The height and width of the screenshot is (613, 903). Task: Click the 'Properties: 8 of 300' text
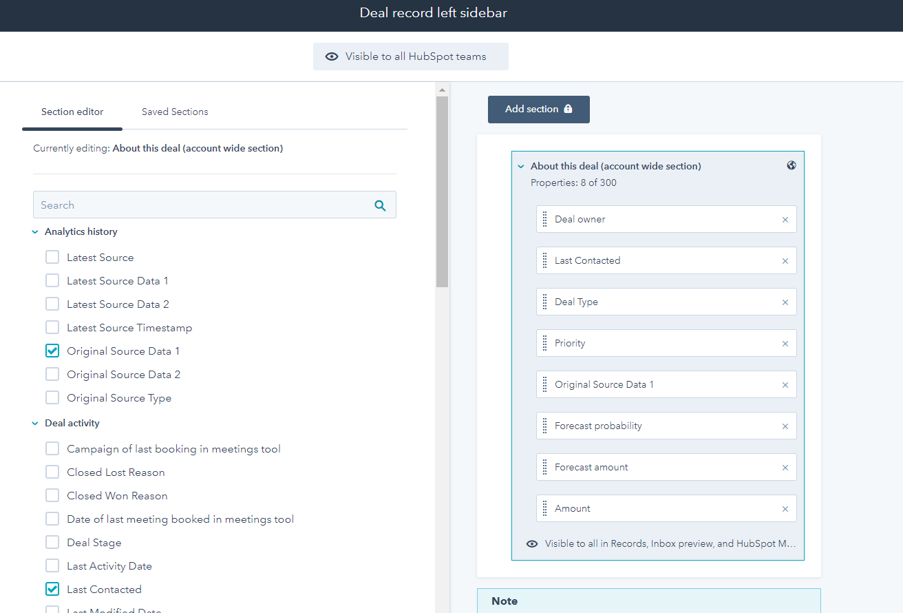click(573, 183)
